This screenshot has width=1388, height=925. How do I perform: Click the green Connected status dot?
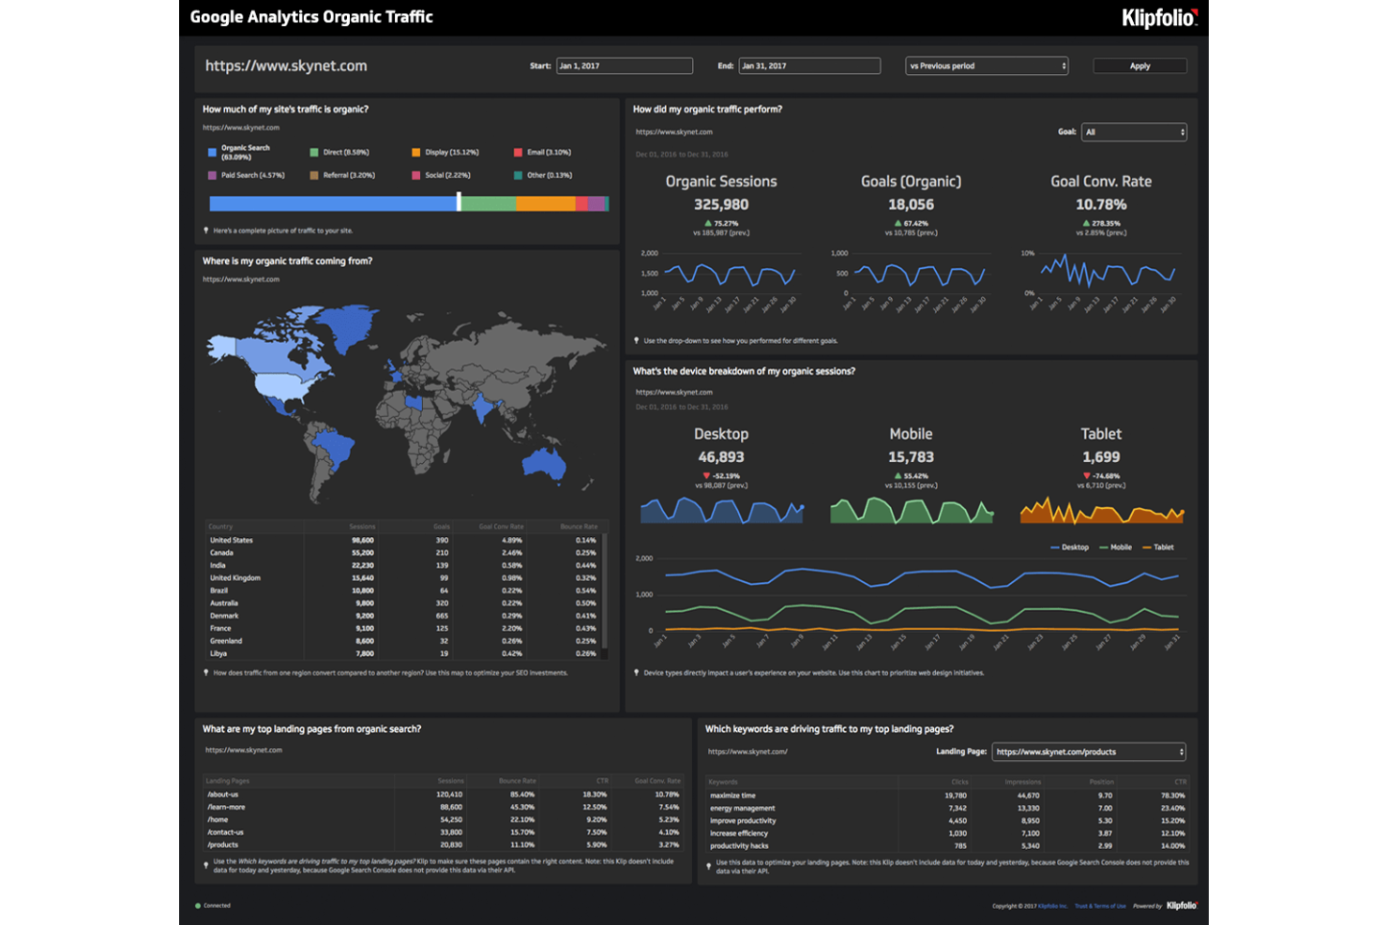point(198,905)
